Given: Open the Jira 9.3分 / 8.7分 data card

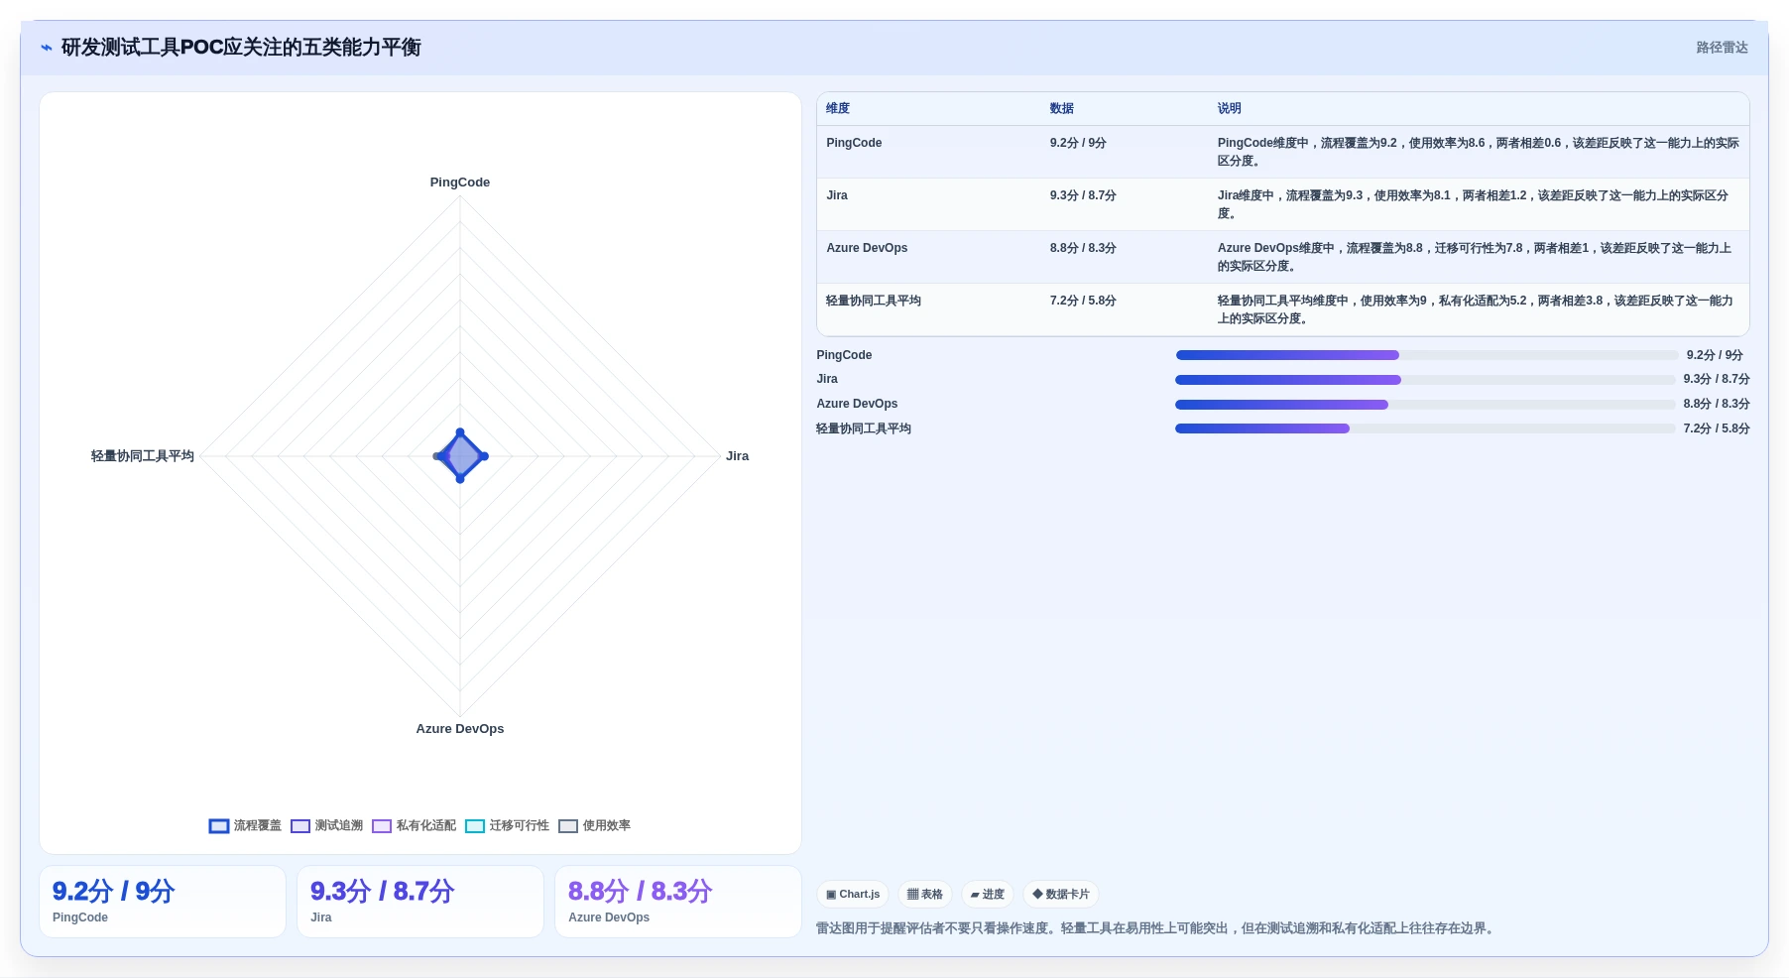Looking at the screenshot, I should (420, 902).
